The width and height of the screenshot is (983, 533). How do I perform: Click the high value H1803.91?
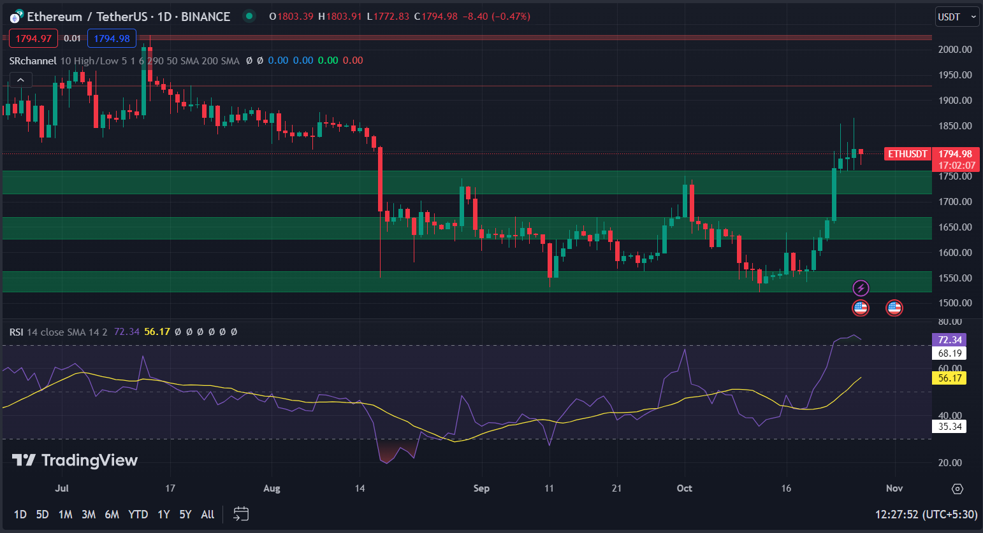click(340, 17)
